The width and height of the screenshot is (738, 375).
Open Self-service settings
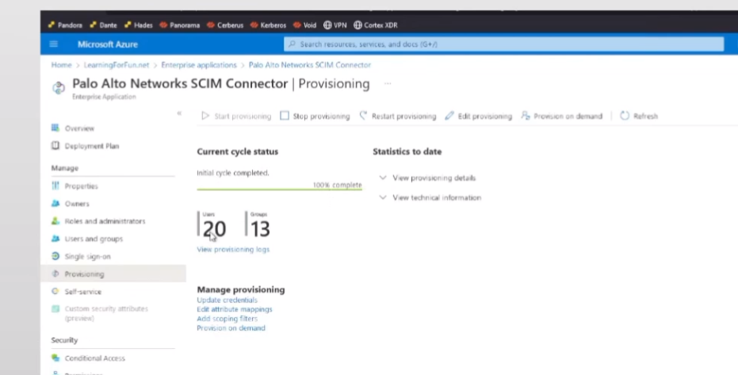click(x=82, y=291)
